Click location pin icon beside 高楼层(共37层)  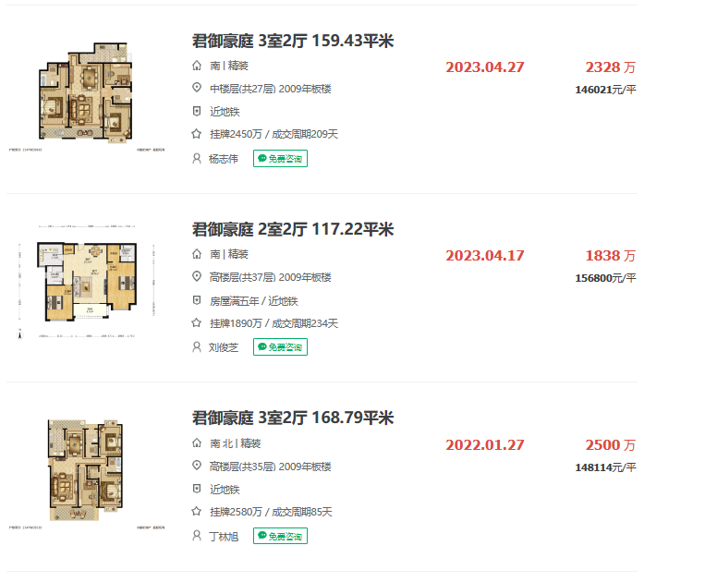pyautogui.click(x=196, y=277)
